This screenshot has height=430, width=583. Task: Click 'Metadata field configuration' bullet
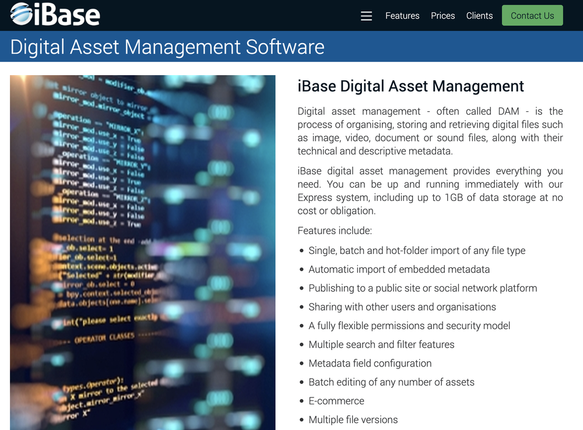coord(370,363)
